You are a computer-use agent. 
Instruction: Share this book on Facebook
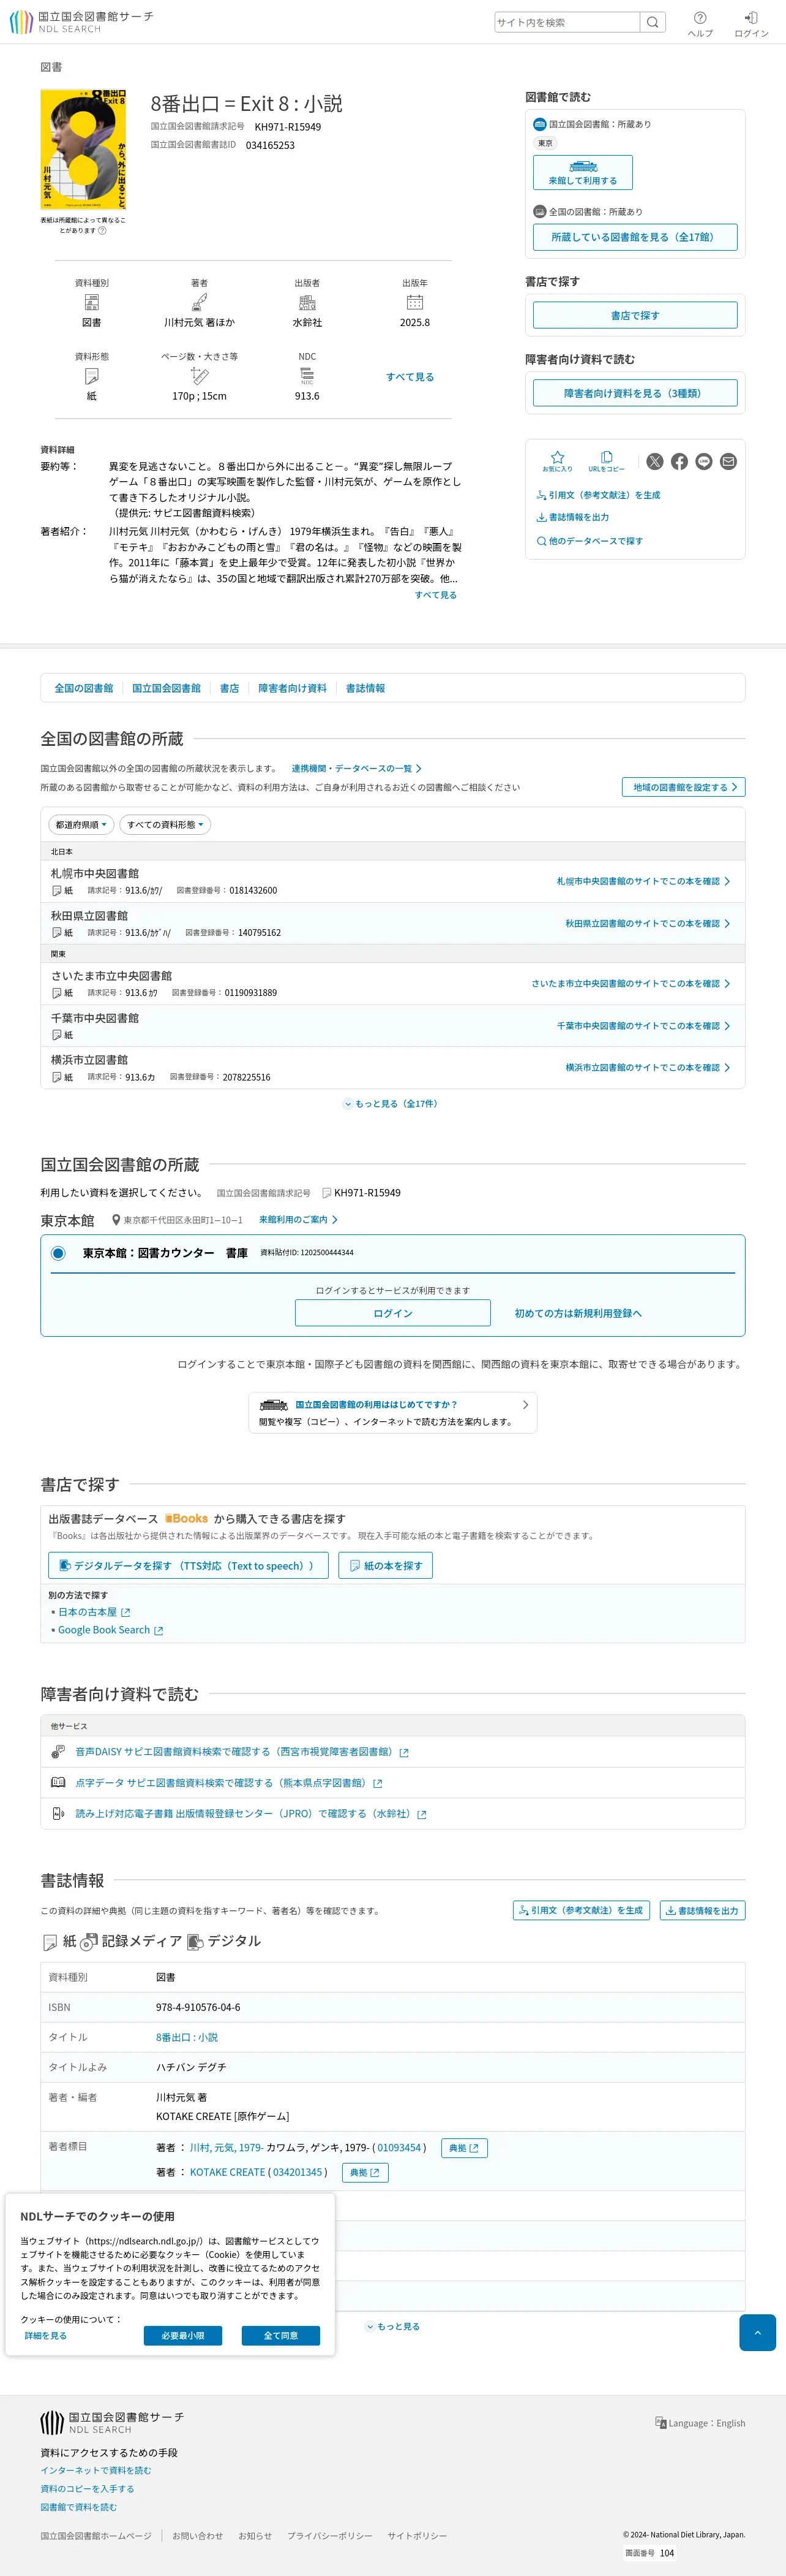[x=679, y=461]
